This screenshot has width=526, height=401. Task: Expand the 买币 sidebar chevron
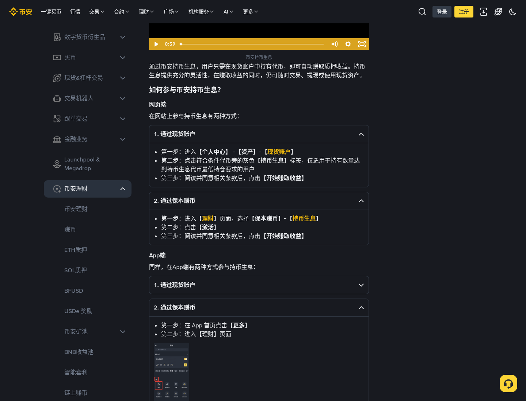pos(123,58)
